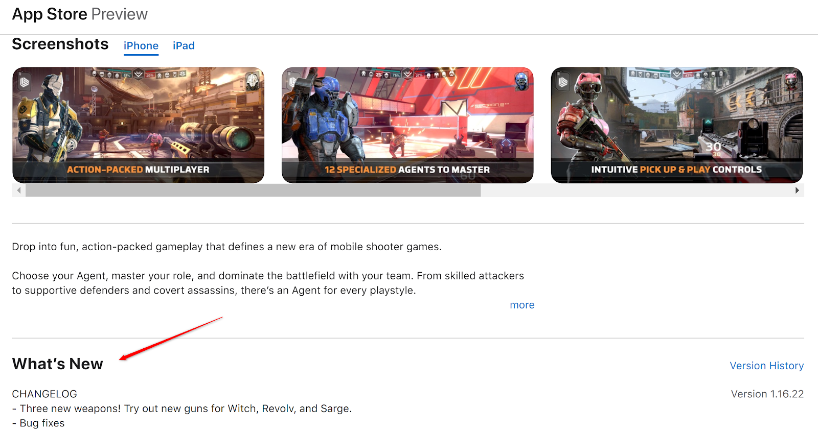Click the '- Bug fixes' changelog line
This screenshot has height=432, width=818.
pos(38,423)
